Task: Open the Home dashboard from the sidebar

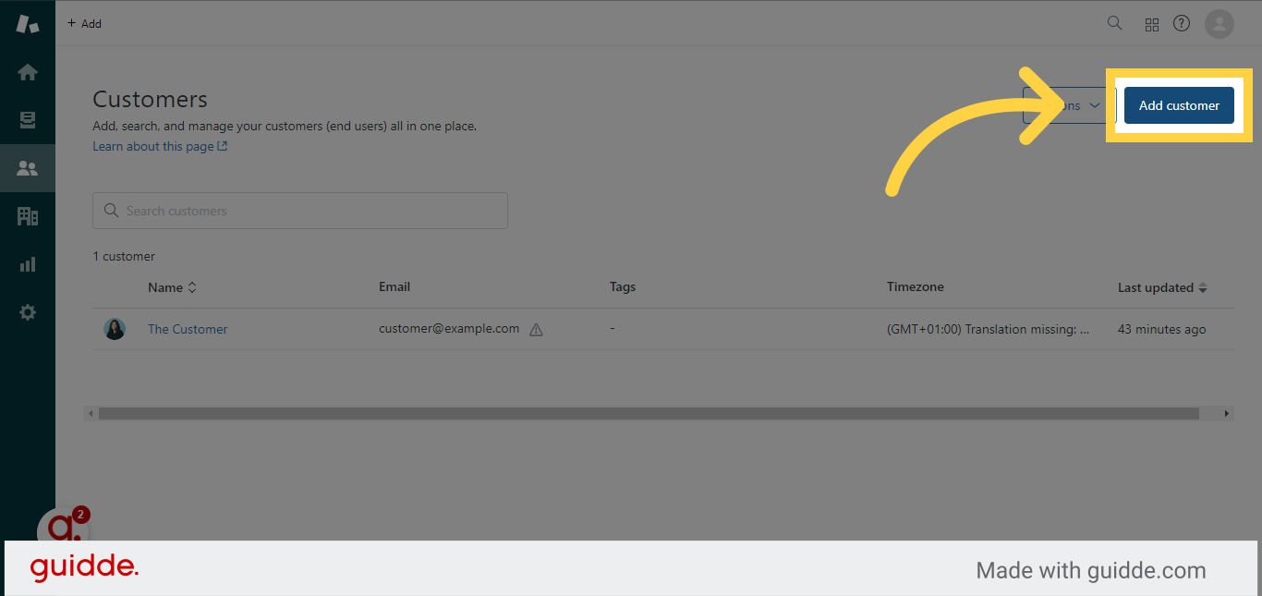Action: (28, 71)
